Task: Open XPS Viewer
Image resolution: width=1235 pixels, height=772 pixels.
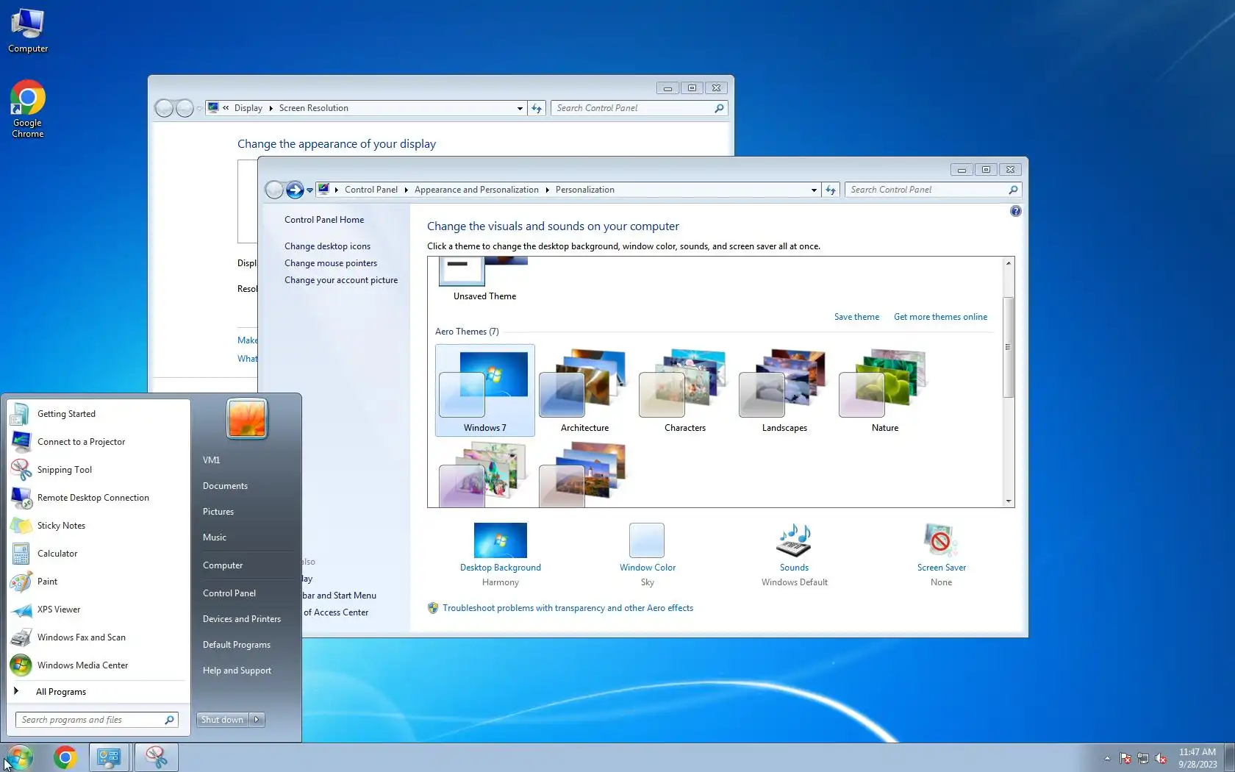Action: pyautogui.click(x=99, y=610)
